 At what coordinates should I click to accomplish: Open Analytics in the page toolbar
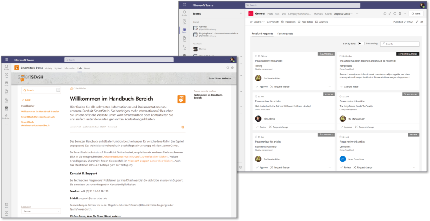pos(321,22)
